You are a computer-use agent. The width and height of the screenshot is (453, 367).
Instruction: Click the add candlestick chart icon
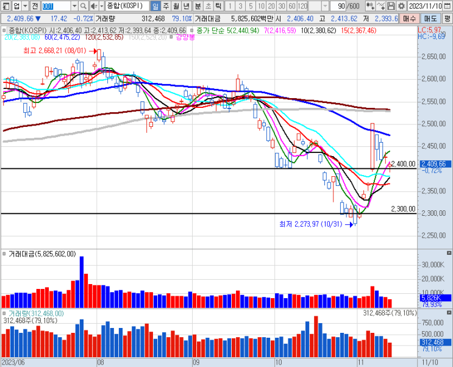[370, 5]
